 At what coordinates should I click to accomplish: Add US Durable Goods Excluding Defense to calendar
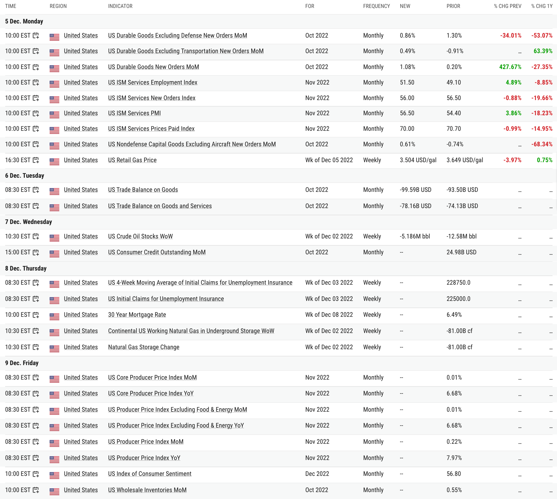point(36,36)
